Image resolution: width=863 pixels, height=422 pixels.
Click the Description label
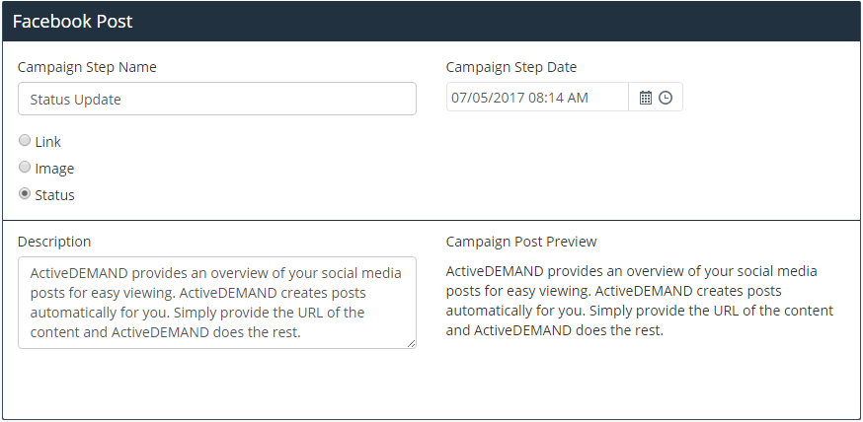(x=54, y=242)
